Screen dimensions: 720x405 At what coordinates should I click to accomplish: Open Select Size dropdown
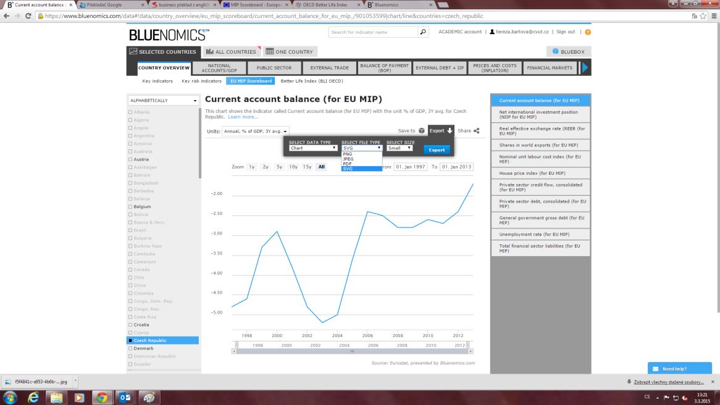(400, 148)
